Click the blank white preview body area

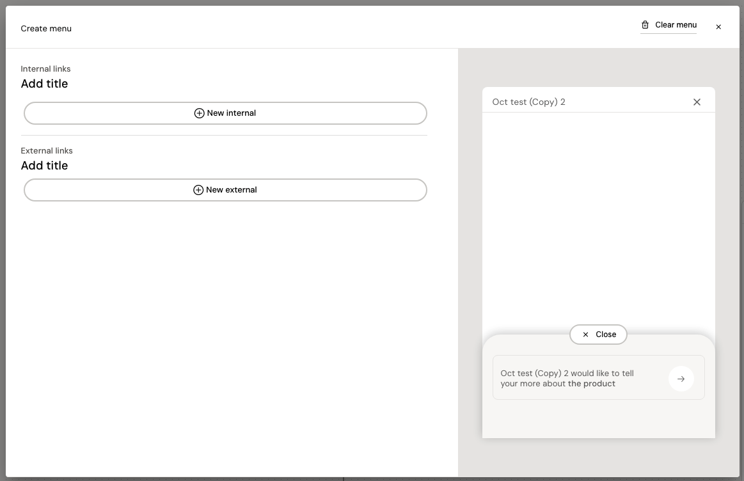click(x=598, y=217)
